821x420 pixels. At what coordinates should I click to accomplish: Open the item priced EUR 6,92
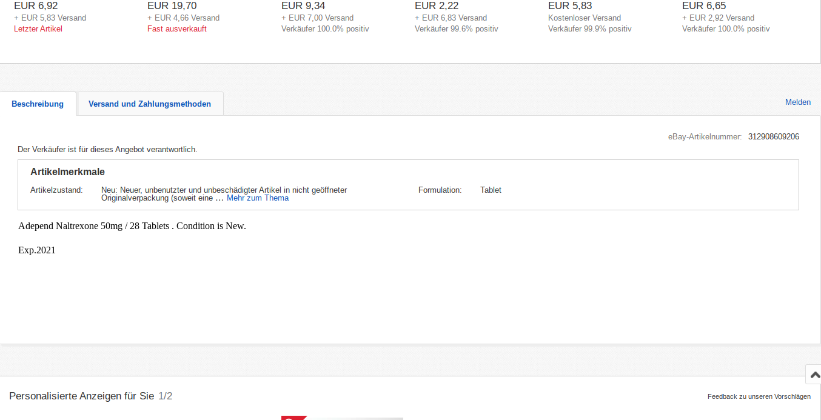[x=36, y=6]
